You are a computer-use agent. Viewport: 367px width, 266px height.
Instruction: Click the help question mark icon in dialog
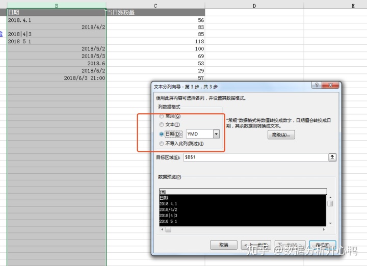pos(317,85)
